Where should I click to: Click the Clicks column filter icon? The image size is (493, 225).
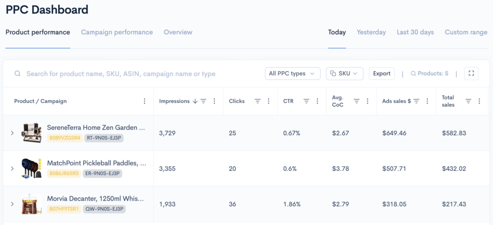click(x=258, y=101)
